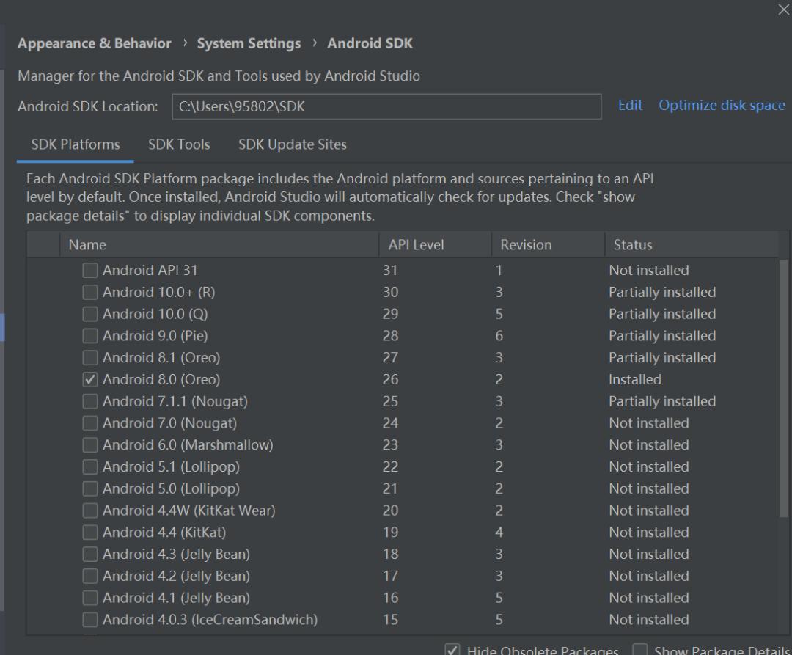This screenshot has height=655, width=792.
Task: Select Android 4.4W (KitKat Wear)
Action: point(89,511)
